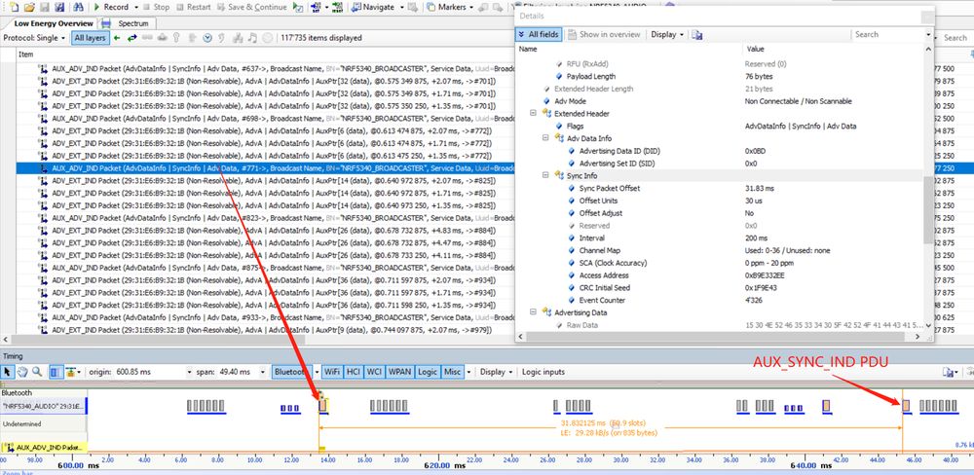Screen dimensions: 974x475
Task: Click the clock icon in overview toolbar
Action: click(x=206, y=38)
